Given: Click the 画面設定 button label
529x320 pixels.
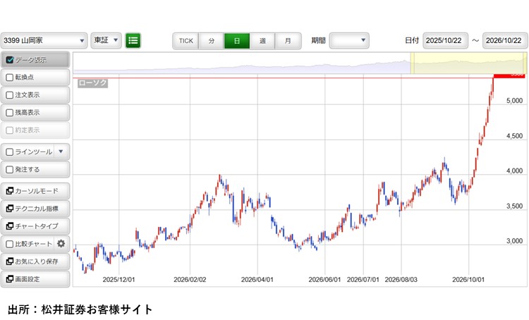Looking at the screenshot, I should pos(28,279).
